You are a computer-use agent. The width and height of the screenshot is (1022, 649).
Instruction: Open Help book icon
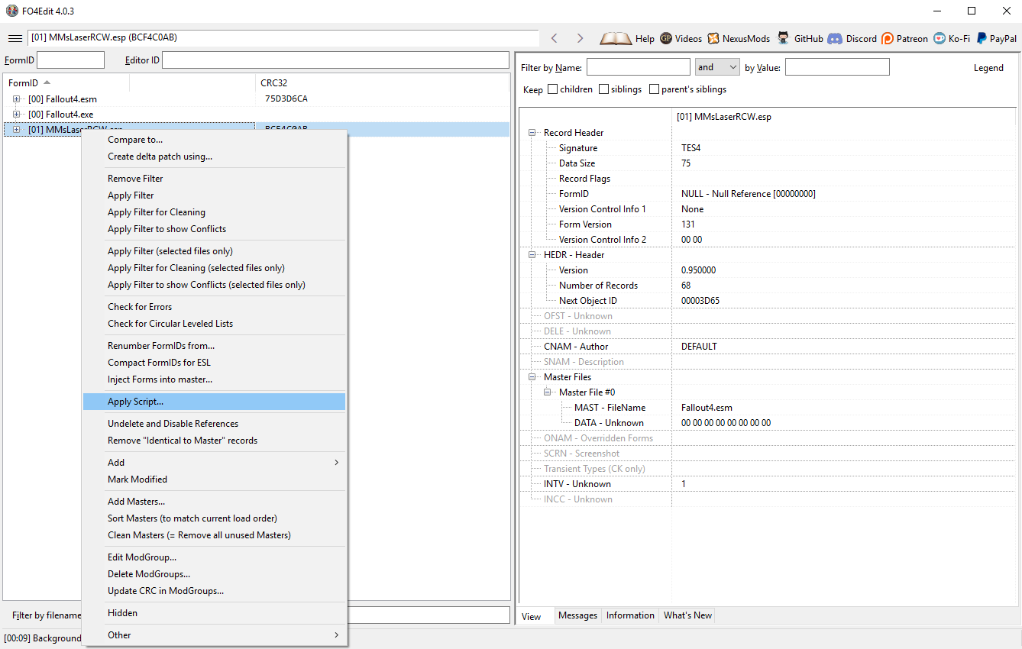(x=616, y=38)
